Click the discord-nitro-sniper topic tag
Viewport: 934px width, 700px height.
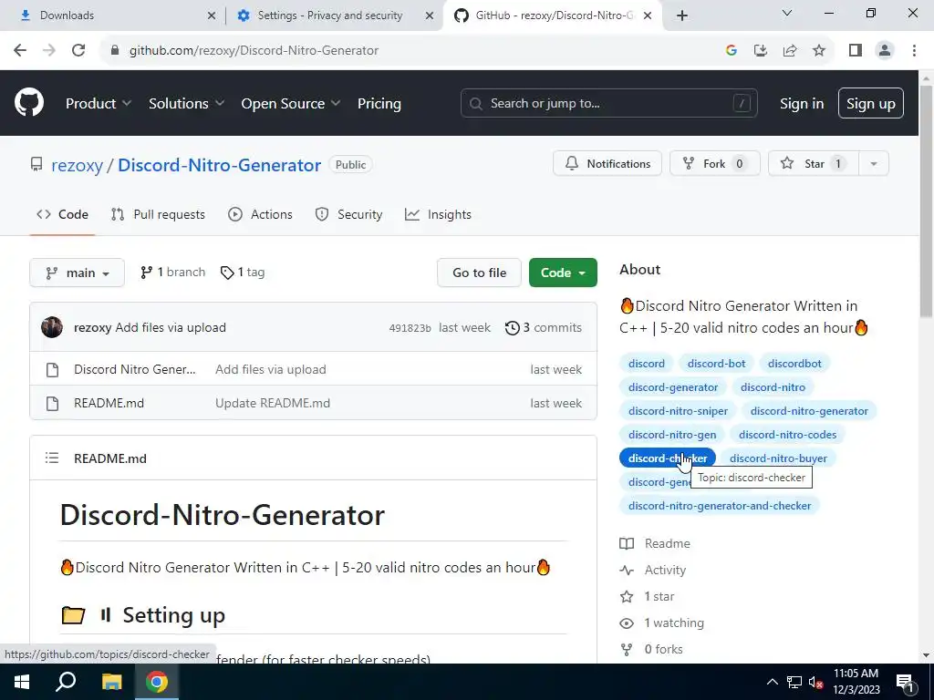[x=678, y=411]
